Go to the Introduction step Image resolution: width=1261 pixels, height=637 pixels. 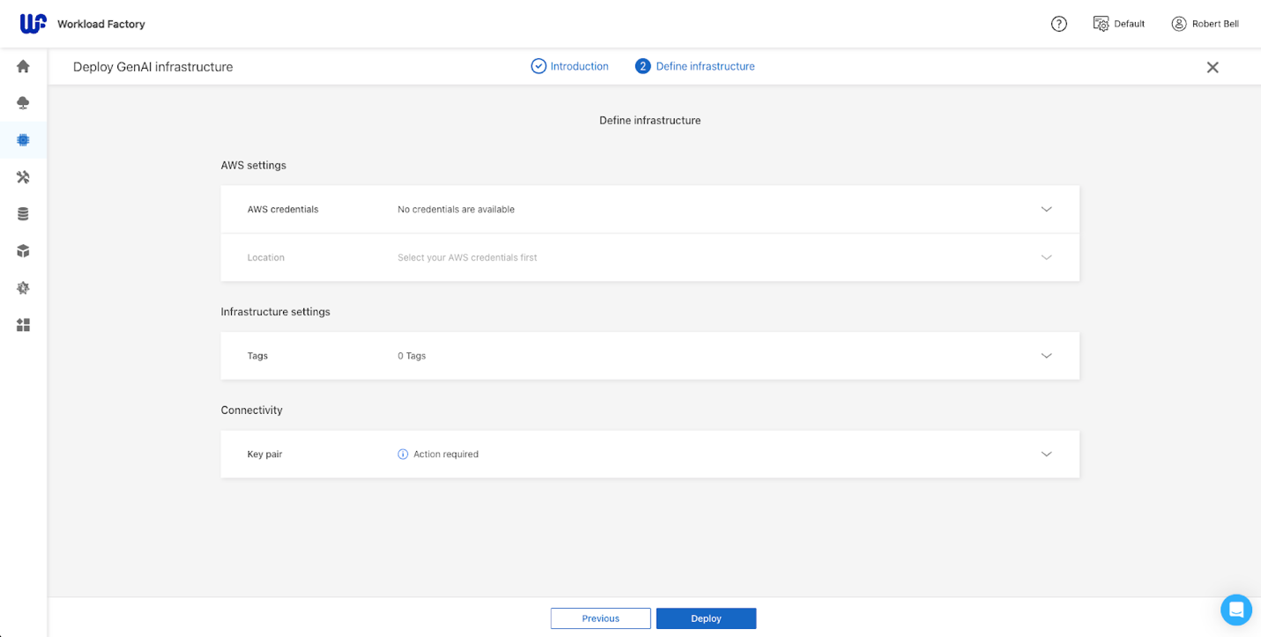pyautogui.click(x=569, y=66)
